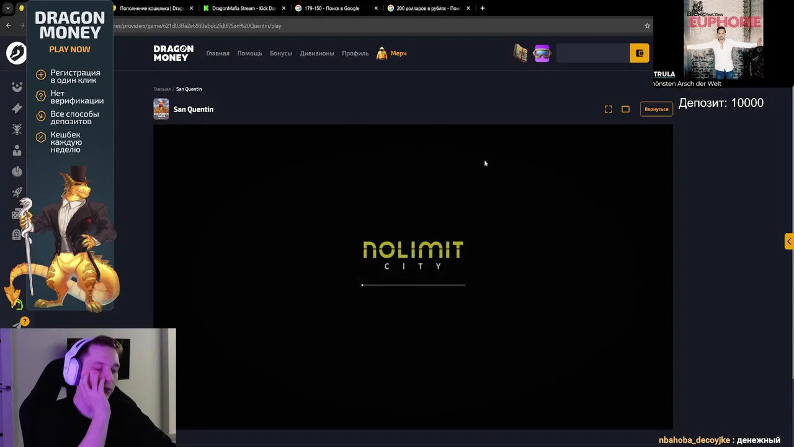Click the Euphorie album cover
Image resolution: width=794 pixels, height=447 pixels.
point(723,40)
